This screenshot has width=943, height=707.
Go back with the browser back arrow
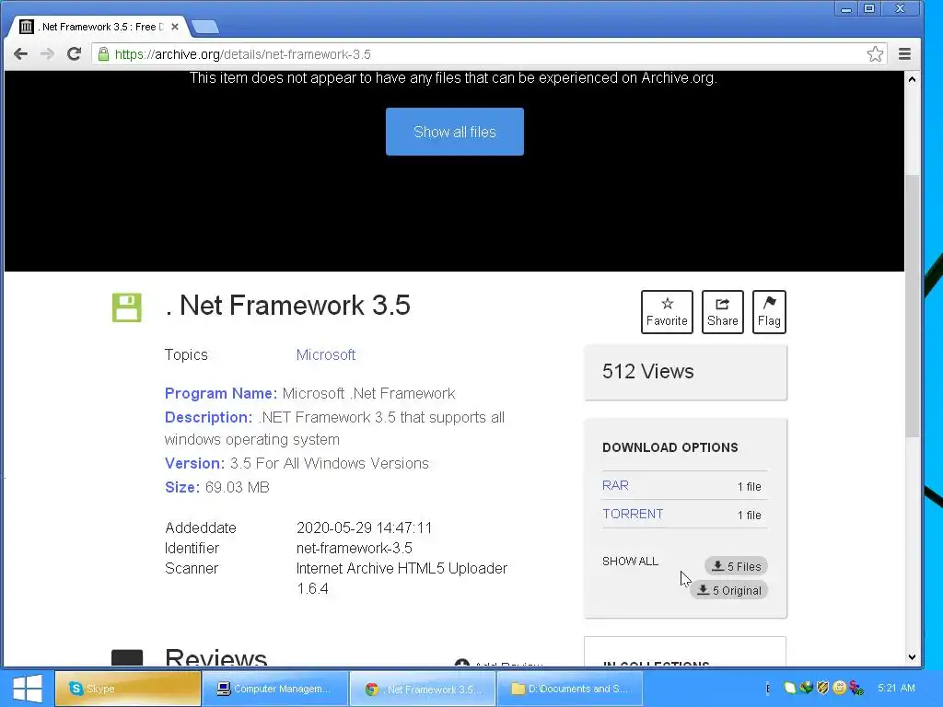[20, 54]
